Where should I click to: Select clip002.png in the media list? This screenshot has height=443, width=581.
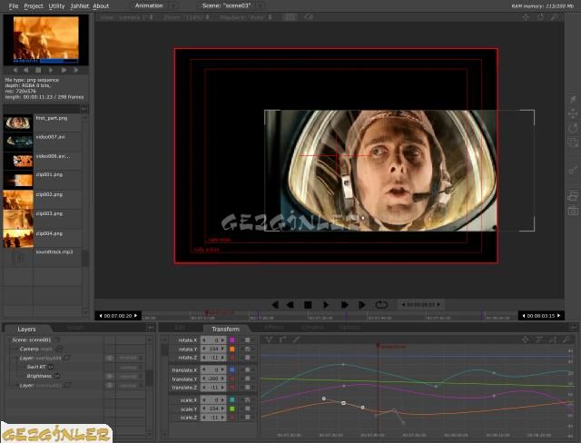coord(43,200)
